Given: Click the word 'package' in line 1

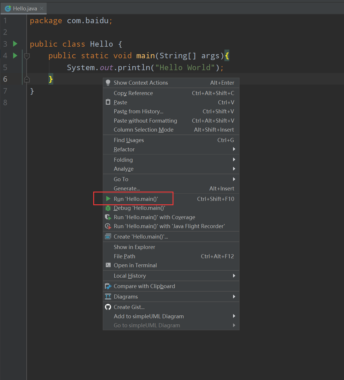Looking at the screenshot, I should pyautogui.click(x=46, y=21).
